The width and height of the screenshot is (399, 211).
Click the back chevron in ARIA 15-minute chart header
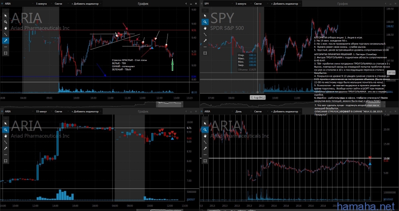pos(186,112)
